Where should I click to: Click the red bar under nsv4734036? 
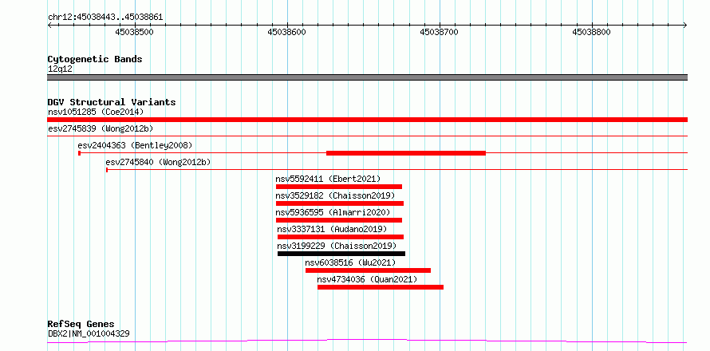(381, 287)
